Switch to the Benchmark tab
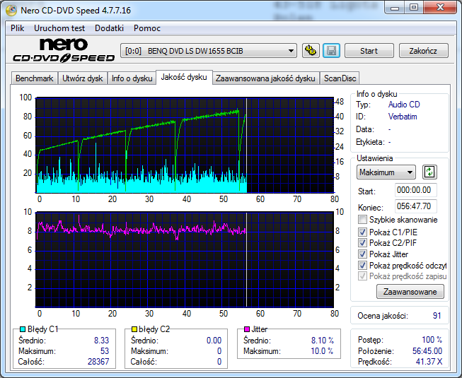462x378 pixels. click(35, 78)
